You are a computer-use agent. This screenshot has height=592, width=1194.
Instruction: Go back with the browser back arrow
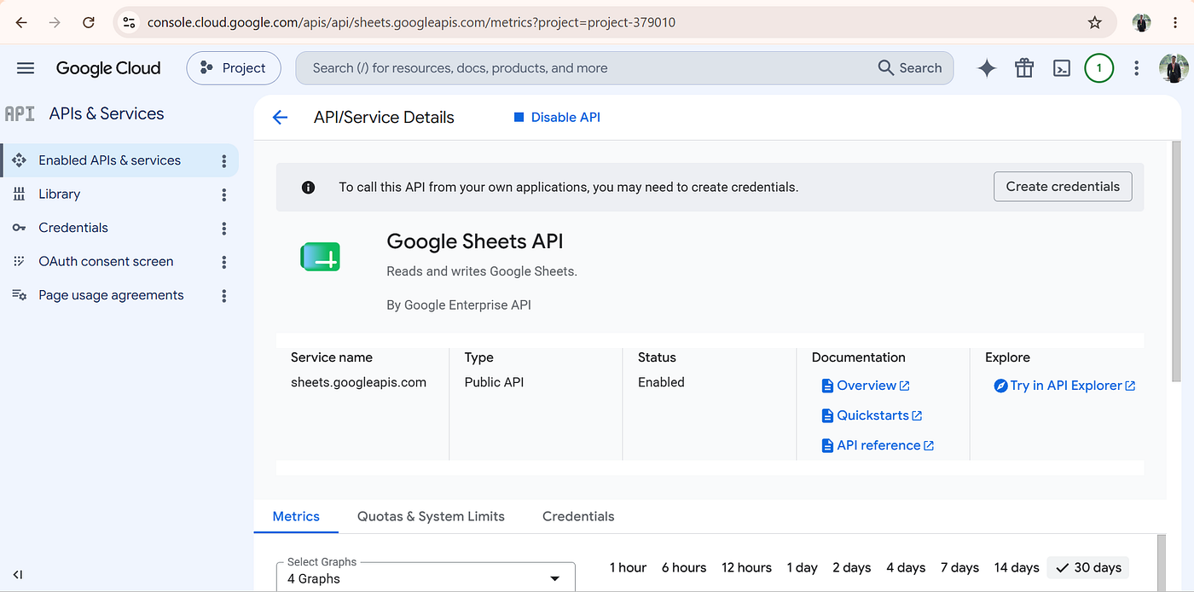(21, 23)
